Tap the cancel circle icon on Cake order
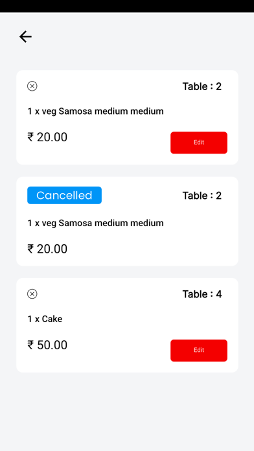 pos(32,294)
